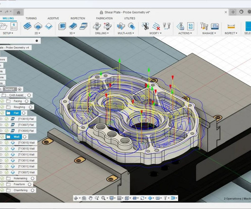Select the Flat strategy tool icon
This screenshot has height=209, width=251.
(83, 26)
